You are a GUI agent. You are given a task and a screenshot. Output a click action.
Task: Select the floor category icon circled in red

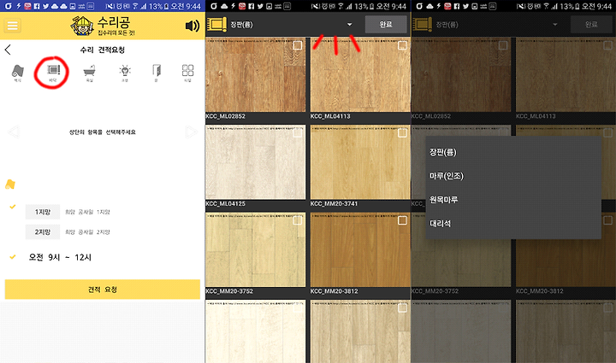[x=53, y=73]
